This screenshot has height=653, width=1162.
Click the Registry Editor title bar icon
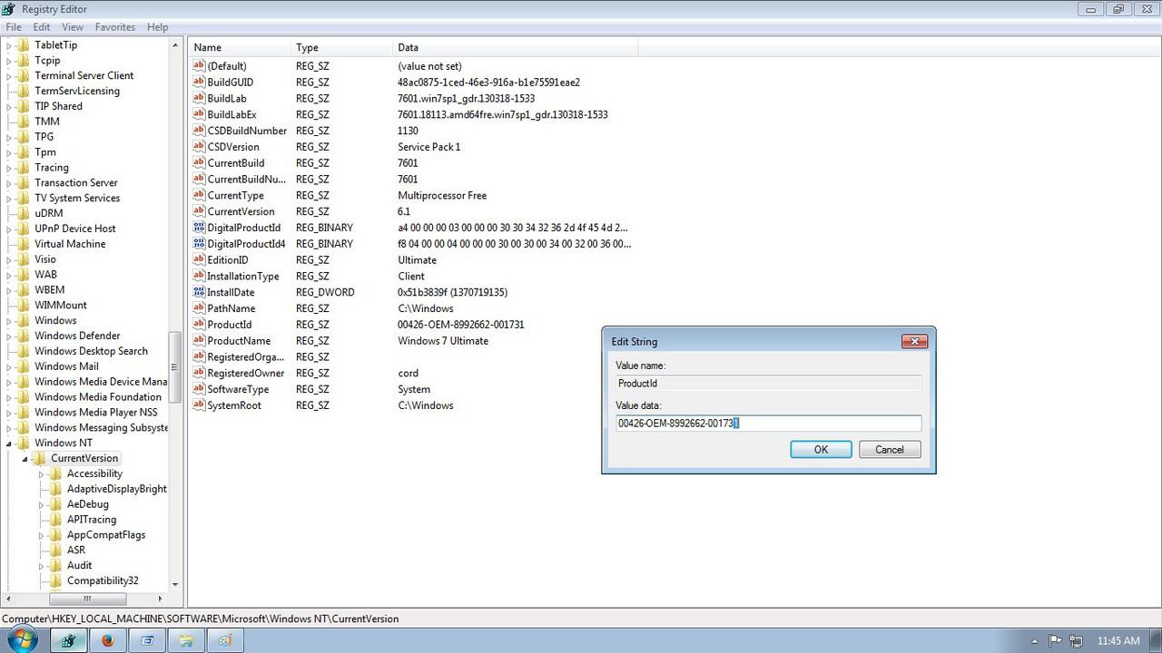[10, 9]
